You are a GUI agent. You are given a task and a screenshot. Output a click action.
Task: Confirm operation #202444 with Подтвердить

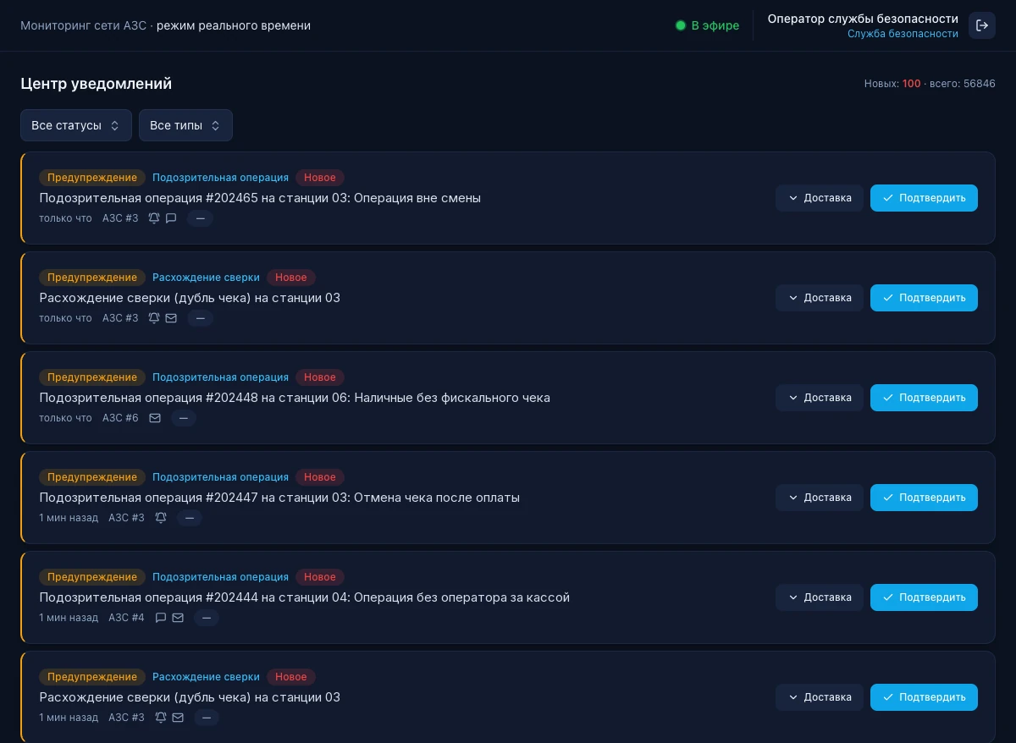[x=924, y=597]
